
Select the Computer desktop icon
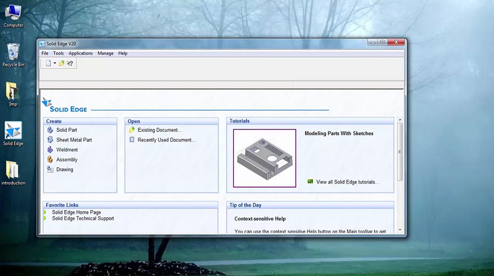(x=13, y=16)
